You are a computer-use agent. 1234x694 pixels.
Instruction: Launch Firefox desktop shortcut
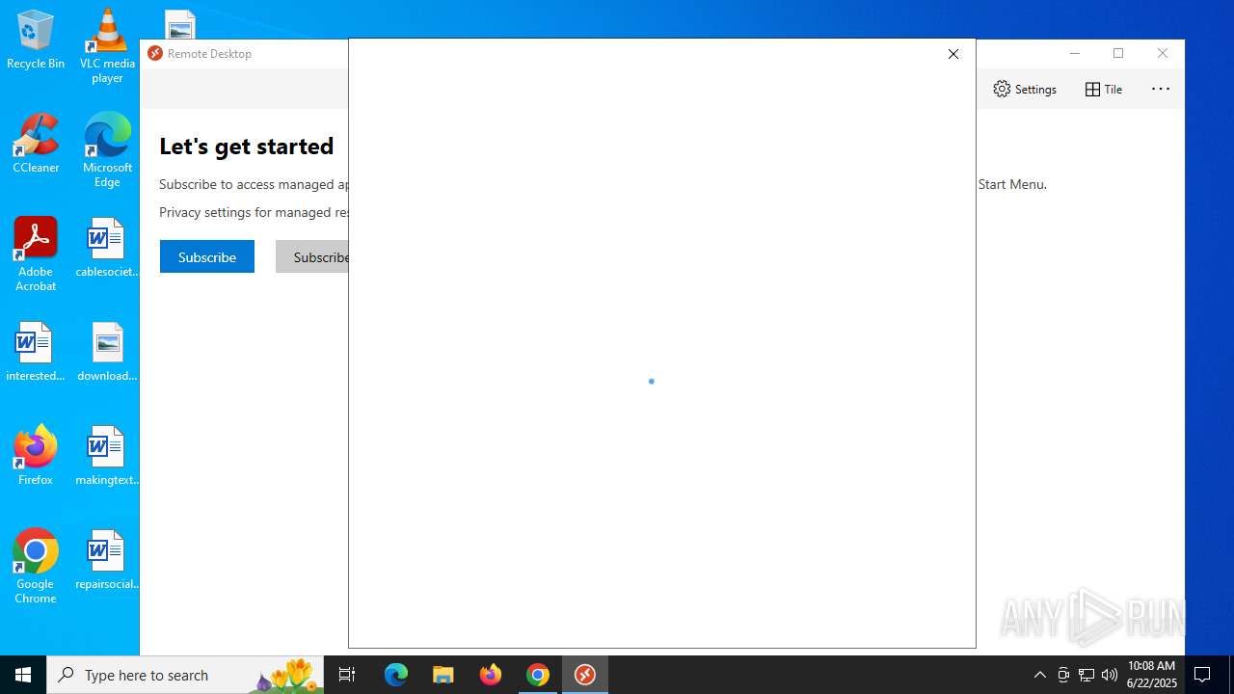pos(36,456)
